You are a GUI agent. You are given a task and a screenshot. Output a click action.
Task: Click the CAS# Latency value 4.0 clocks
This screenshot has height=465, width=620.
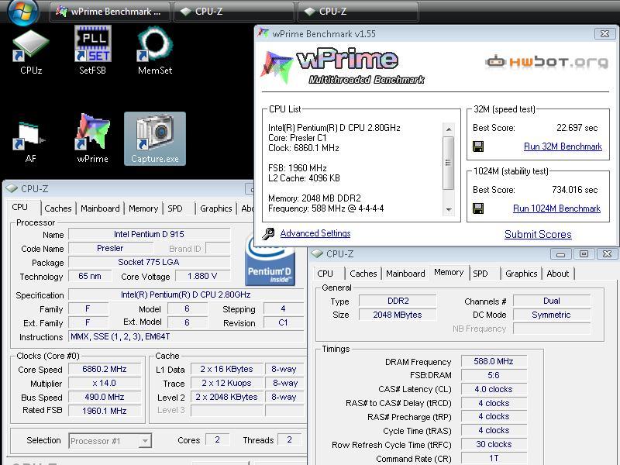[494, 389]
